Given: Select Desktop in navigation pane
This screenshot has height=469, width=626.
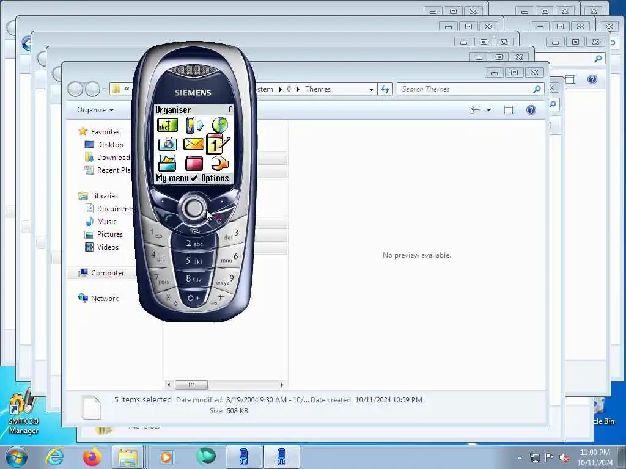Looking at the screenshot, I should [110, 145].
